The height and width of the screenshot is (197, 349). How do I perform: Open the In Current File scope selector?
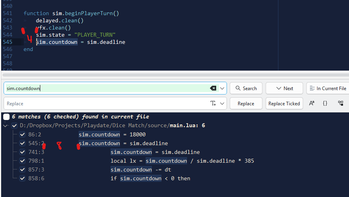click(327, 88)
